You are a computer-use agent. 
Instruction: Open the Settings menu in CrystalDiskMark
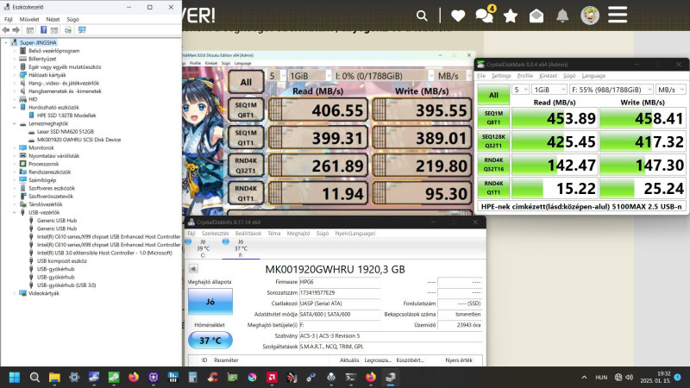501,76
